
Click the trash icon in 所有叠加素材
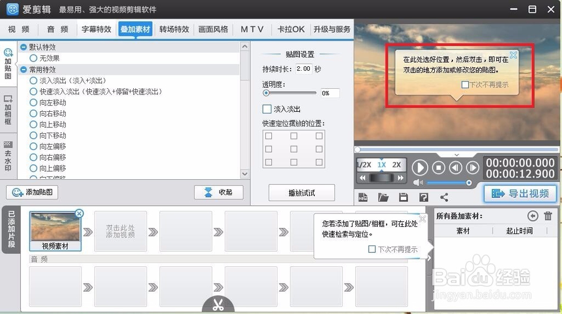pyautogui.click(x=547, y=216)
